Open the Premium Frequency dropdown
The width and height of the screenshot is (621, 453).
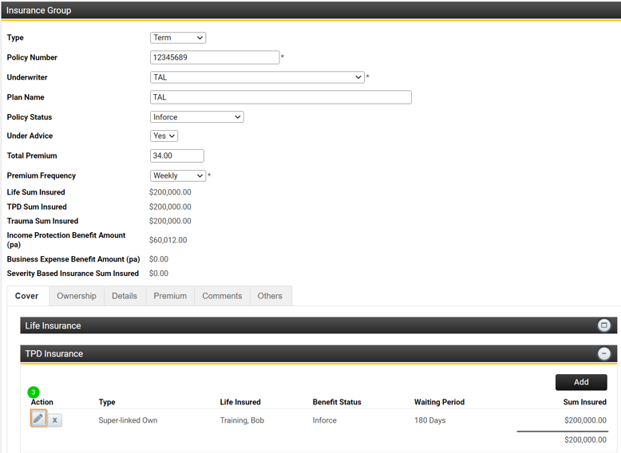click(177, 175)
